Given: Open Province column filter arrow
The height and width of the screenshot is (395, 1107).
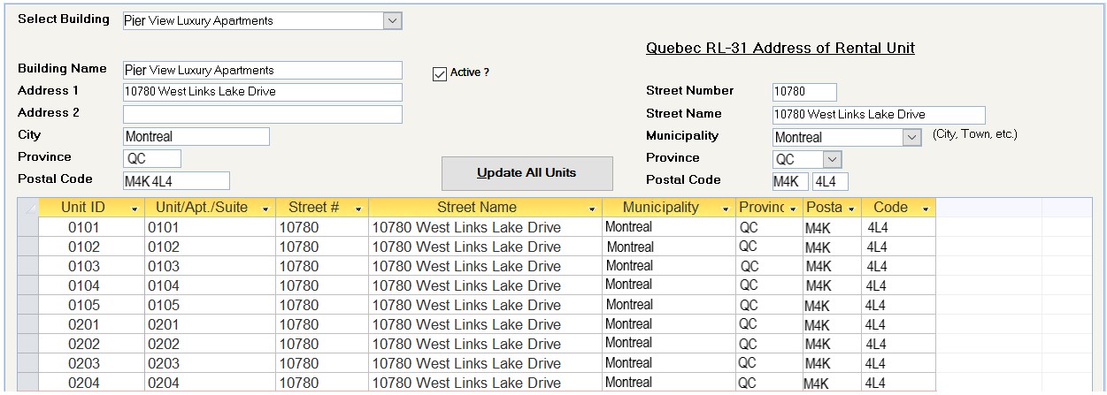Looking at the screenshot, I should [x=794, y=209].
